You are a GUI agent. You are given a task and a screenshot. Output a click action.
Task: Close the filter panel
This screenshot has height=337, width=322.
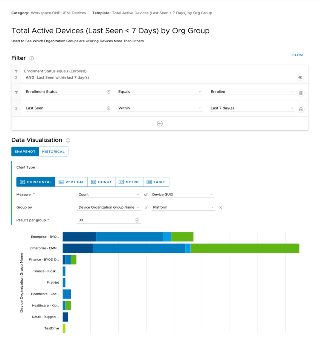298,55
